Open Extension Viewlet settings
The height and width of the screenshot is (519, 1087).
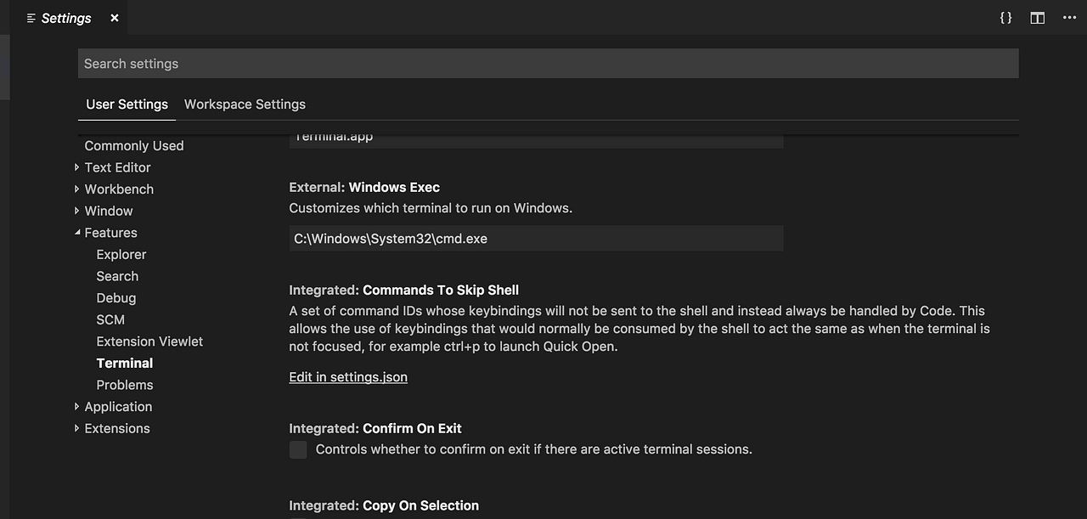[x=149, y=341]
